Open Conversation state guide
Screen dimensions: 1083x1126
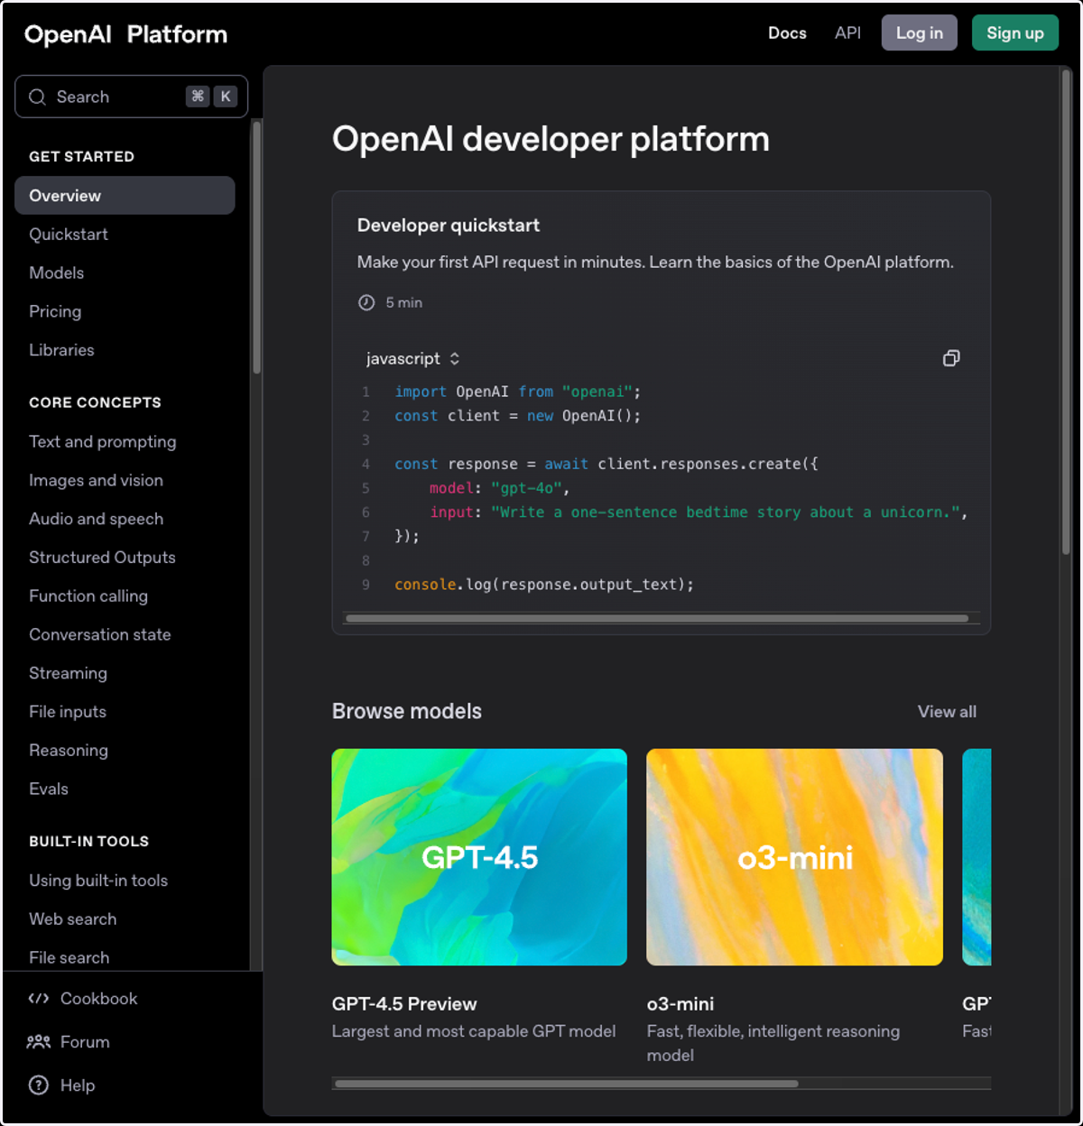coord(99,634)
